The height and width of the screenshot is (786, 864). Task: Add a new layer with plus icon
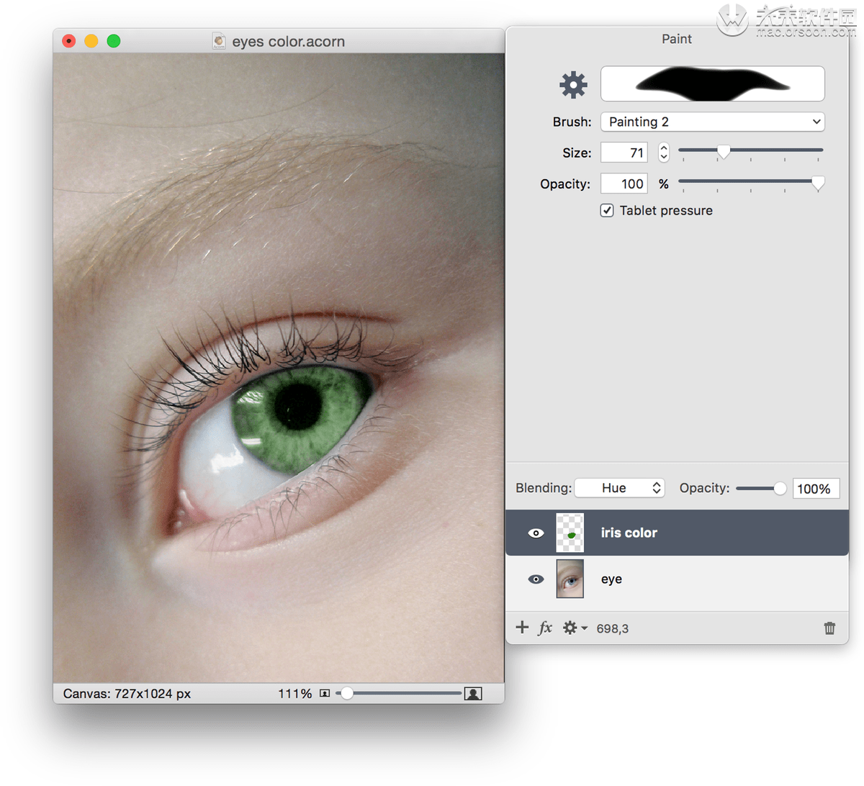click(522, 628)
